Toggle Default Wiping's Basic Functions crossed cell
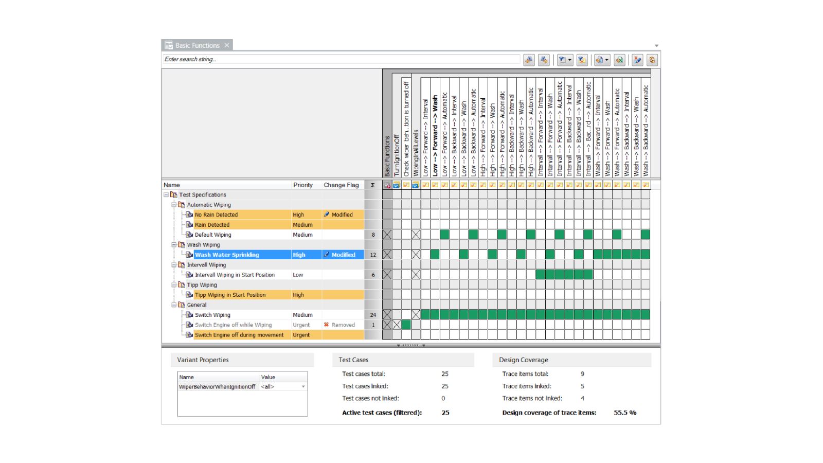 (x=387, y=235)
